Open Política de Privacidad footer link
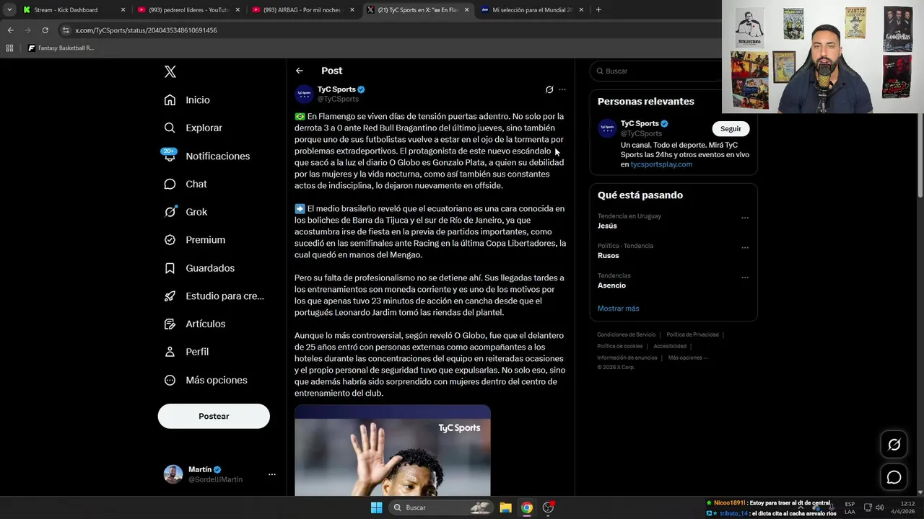This screenshot has height=519, width=924. click(692, 334)
